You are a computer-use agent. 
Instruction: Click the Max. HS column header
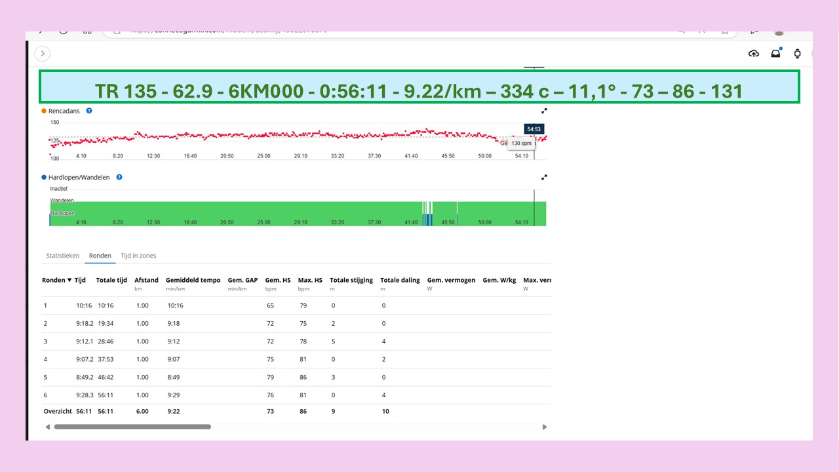[x=310, y=280]
